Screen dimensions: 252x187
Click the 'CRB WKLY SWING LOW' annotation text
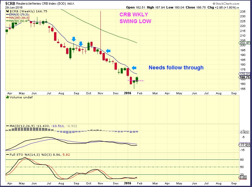135,18
